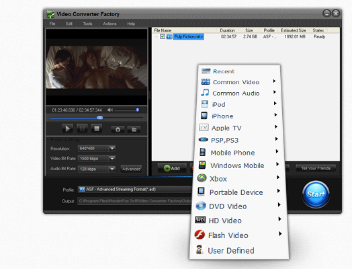Viewport: 352px width, 269px height.
Task: Click the playback seek slider handle
Action: pyautogui.click(x=100, y=118)
